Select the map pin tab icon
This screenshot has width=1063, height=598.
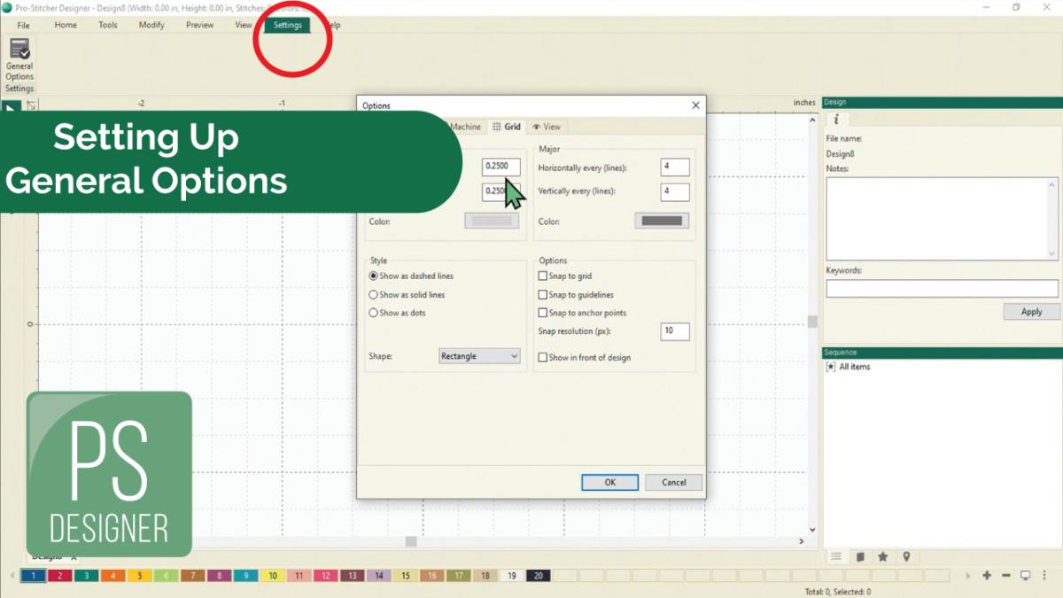[906, 557]
